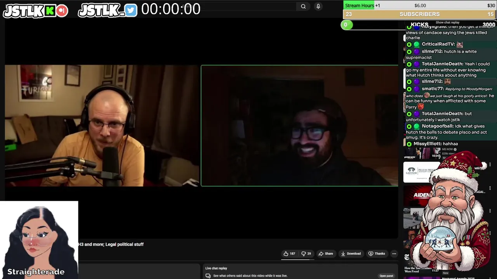Click the Download button below the video
497x279 pixels.
351,254
